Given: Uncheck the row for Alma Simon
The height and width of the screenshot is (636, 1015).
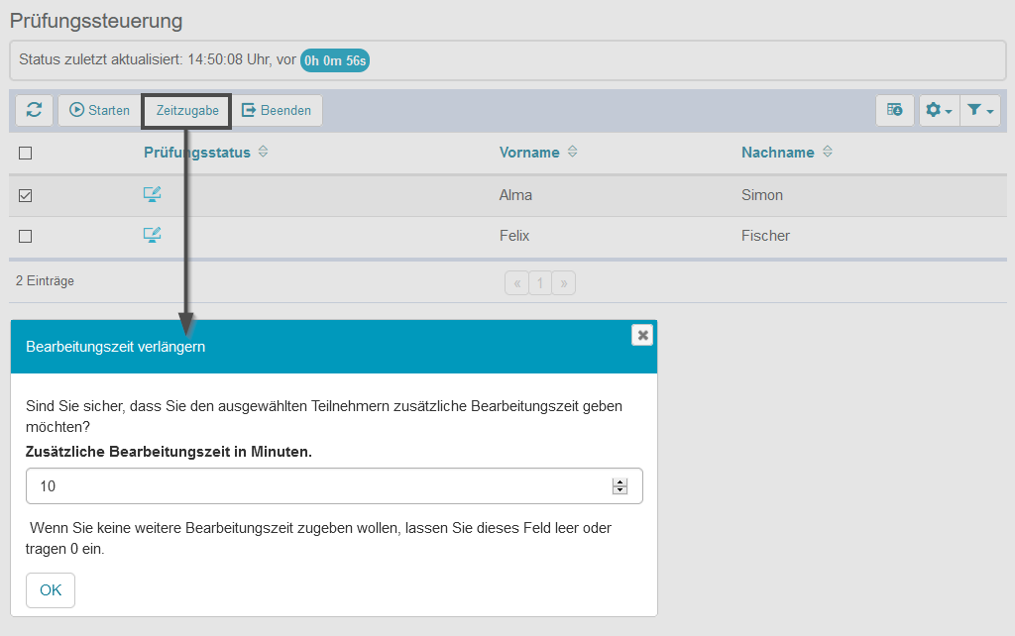Looking at the screenshot, I should pyautogui.click(x=25, y=195).
